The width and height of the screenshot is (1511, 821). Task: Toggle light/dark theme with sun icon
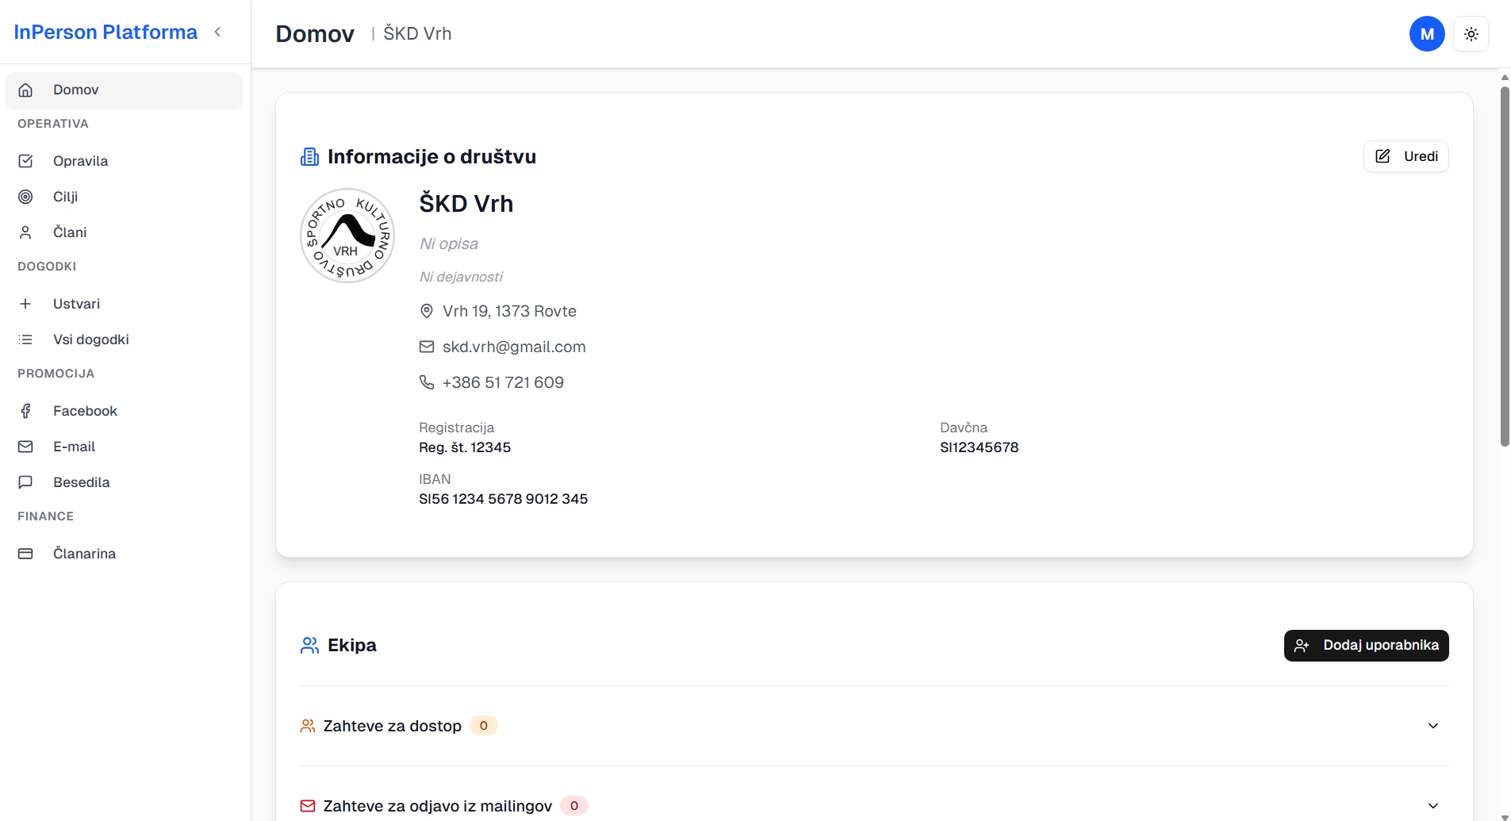(x=1472, y=33)
